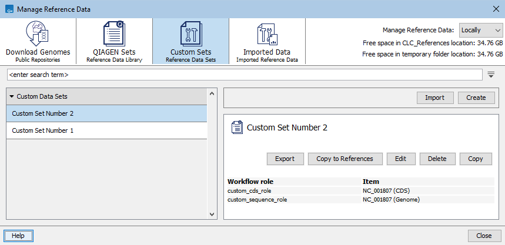Screen dimensions: 505x245
Task: Select Custom Set Number 2 in list
Action: pyautogui.click(x=43, y=113)
